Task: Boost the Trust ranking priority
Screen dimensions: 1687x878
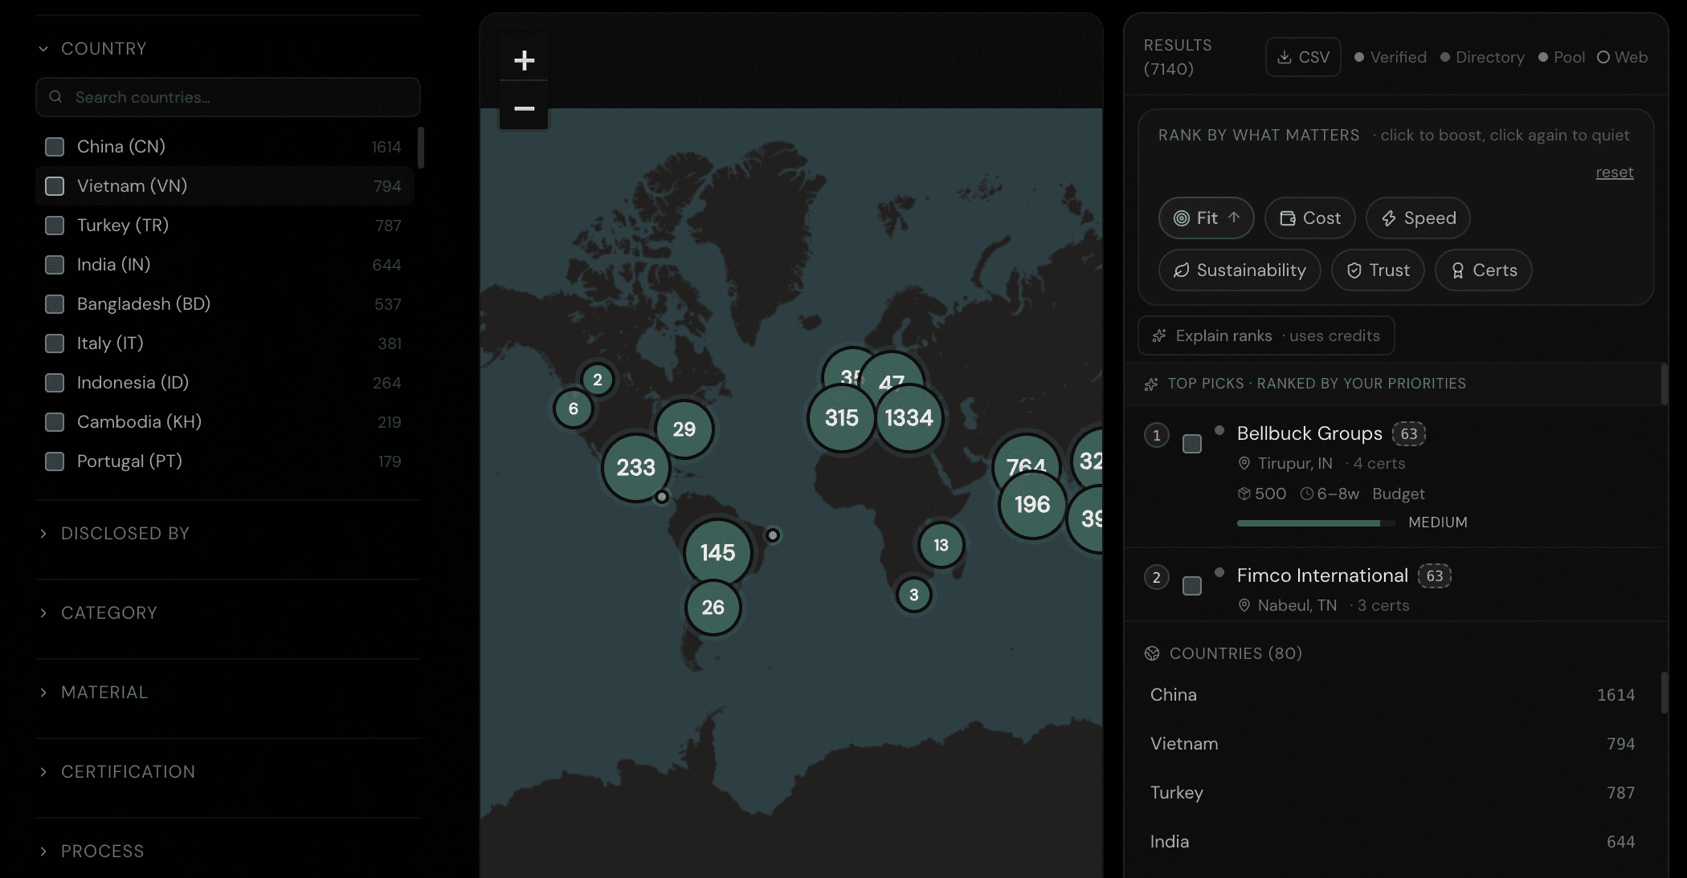Action: click(x=1378, y=270)
